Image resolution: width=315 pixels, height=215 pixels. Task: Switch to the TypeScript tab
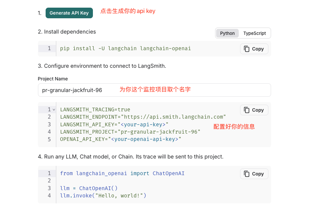pos(254,33)
